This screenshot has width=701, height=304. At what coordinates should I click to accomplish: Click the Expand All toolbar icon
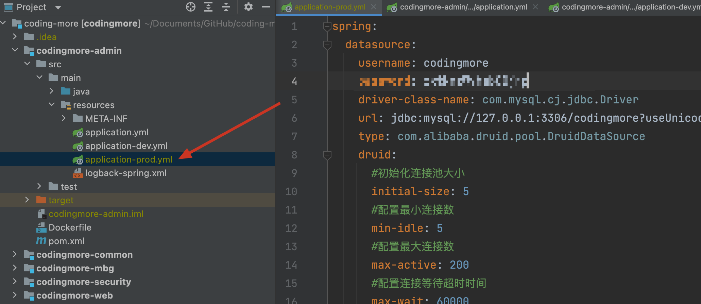pos(208,7)
